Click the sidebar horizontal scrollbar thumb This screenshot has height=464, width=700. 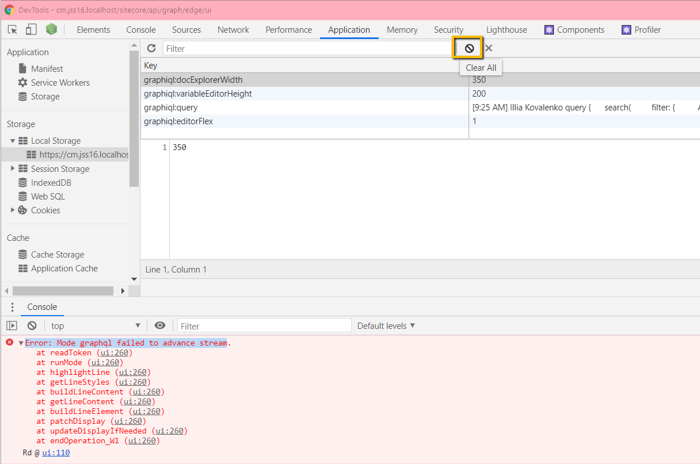coord(63,291)
